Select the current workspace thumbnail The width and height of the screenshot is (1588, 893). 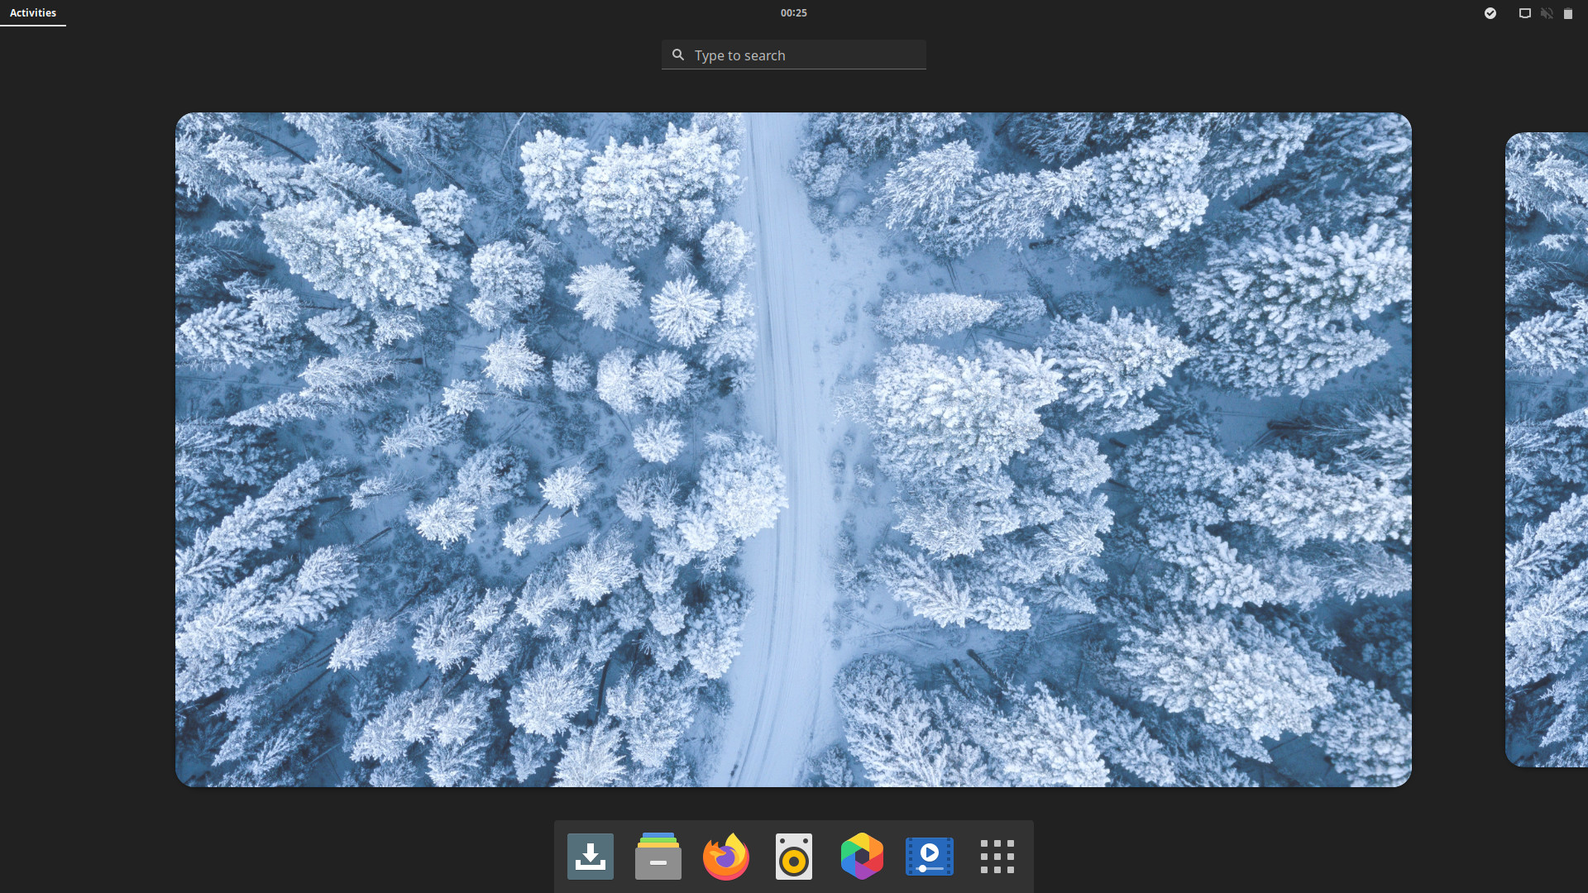click(x=793, y=449)
